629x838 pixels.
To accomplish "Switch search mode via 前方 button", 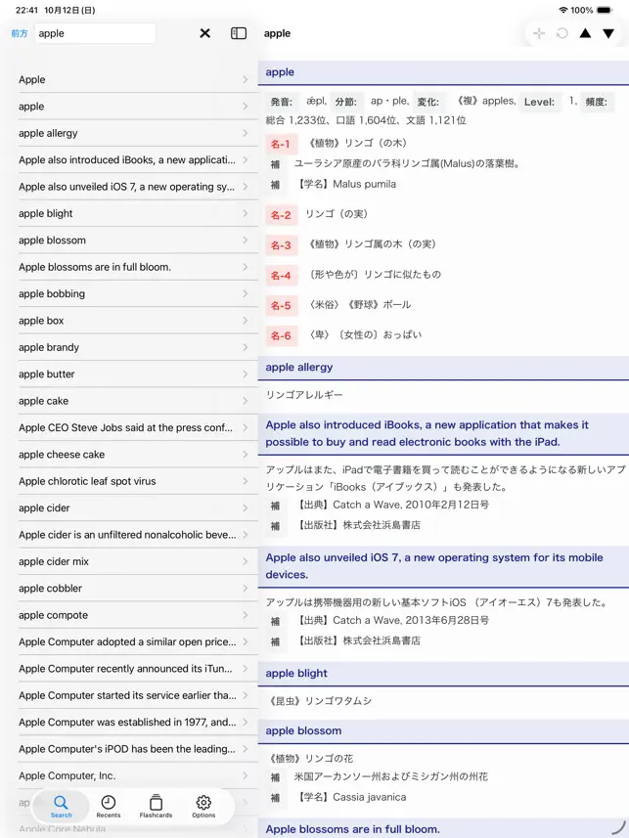I will [x=20, y=33].
